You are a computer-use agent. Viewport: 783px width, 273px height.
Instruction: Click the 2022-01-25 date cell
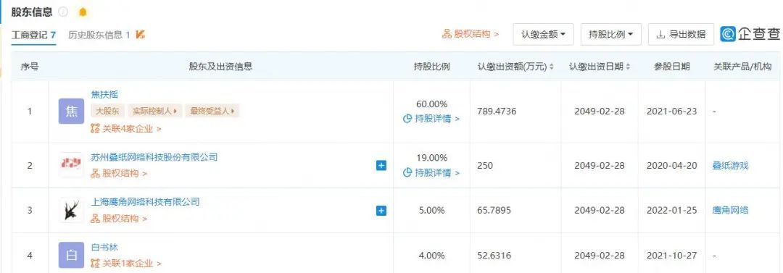[x=671, y=210]
